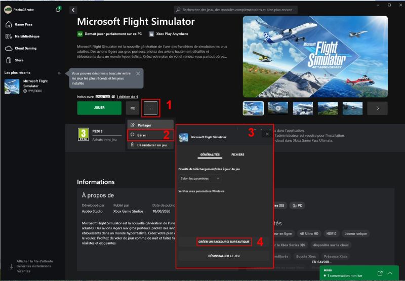
Task: Open the three-dots more options button
Action: tap(150, 109)
